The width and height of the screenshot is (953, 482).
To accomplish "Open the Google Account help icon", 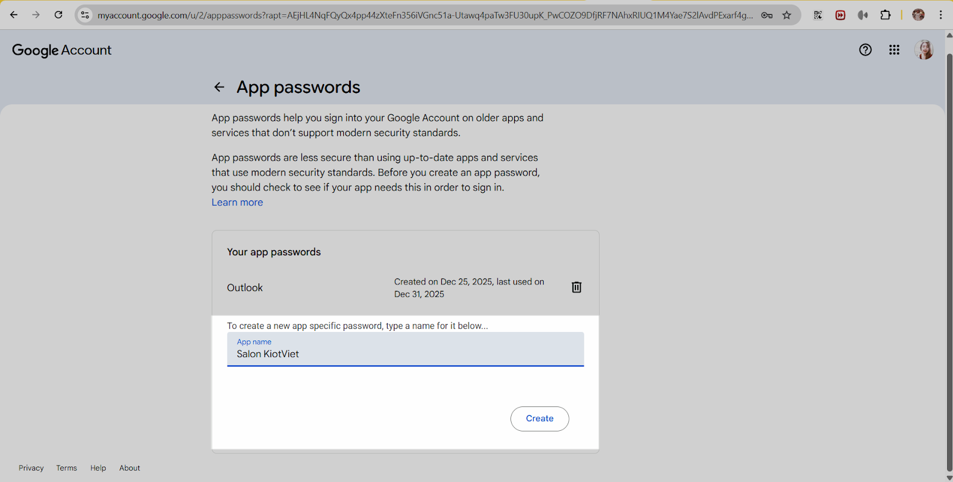I will 865,50.
